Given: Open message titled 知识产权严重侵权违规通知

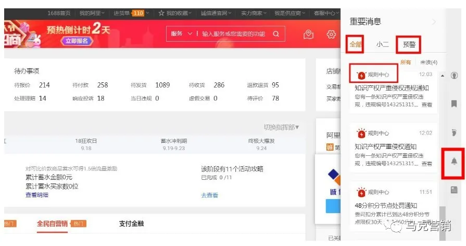Looking at the screenshot, I should (392, 88).
